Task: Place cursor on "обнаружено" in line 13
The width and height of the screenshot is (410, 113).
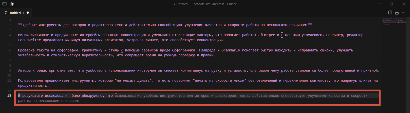Action: pyautogui.click(x=92, y=96)
